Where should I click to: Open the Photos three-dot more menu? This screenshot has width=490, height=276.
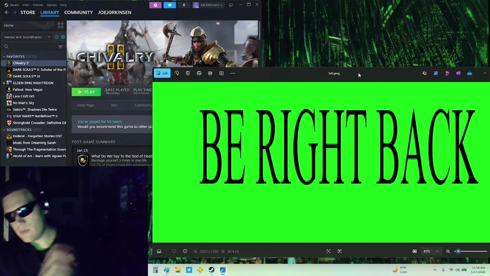coord(233,73)
